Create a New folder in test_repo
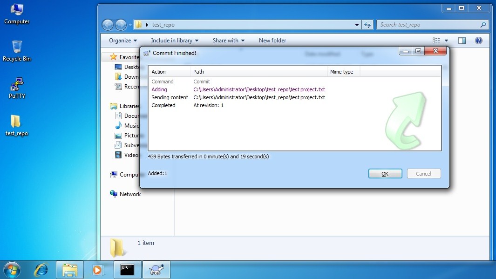Image resolution: width=496 pixels, height=279 pixels. 272,41
